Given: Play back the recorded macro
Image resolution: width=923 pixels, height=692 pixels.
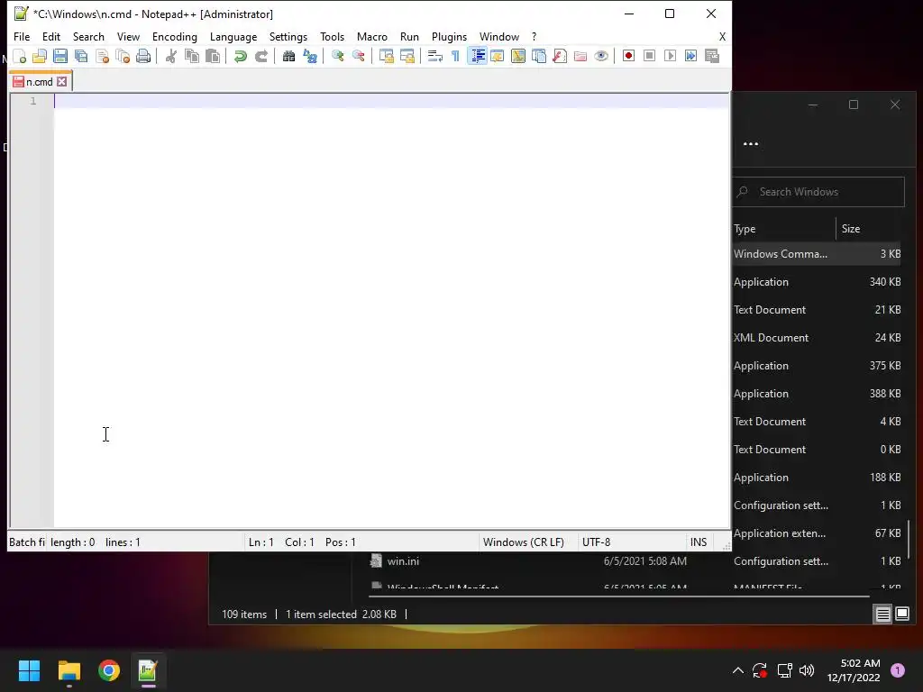Looking at the screenshot, I should point(670,56).
